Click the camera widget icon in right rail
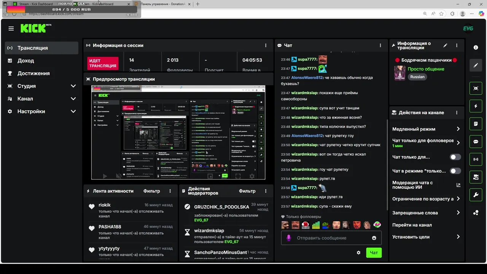Screen dimensions: 487x274 point(476,177)
